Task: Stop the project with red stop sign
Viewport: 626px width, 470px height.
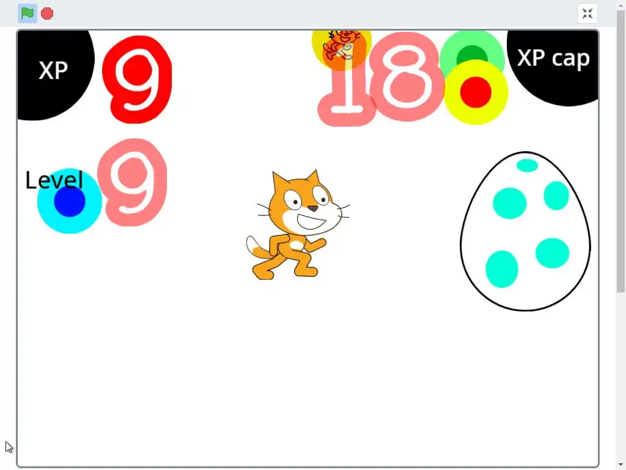Action: (47, 13)
